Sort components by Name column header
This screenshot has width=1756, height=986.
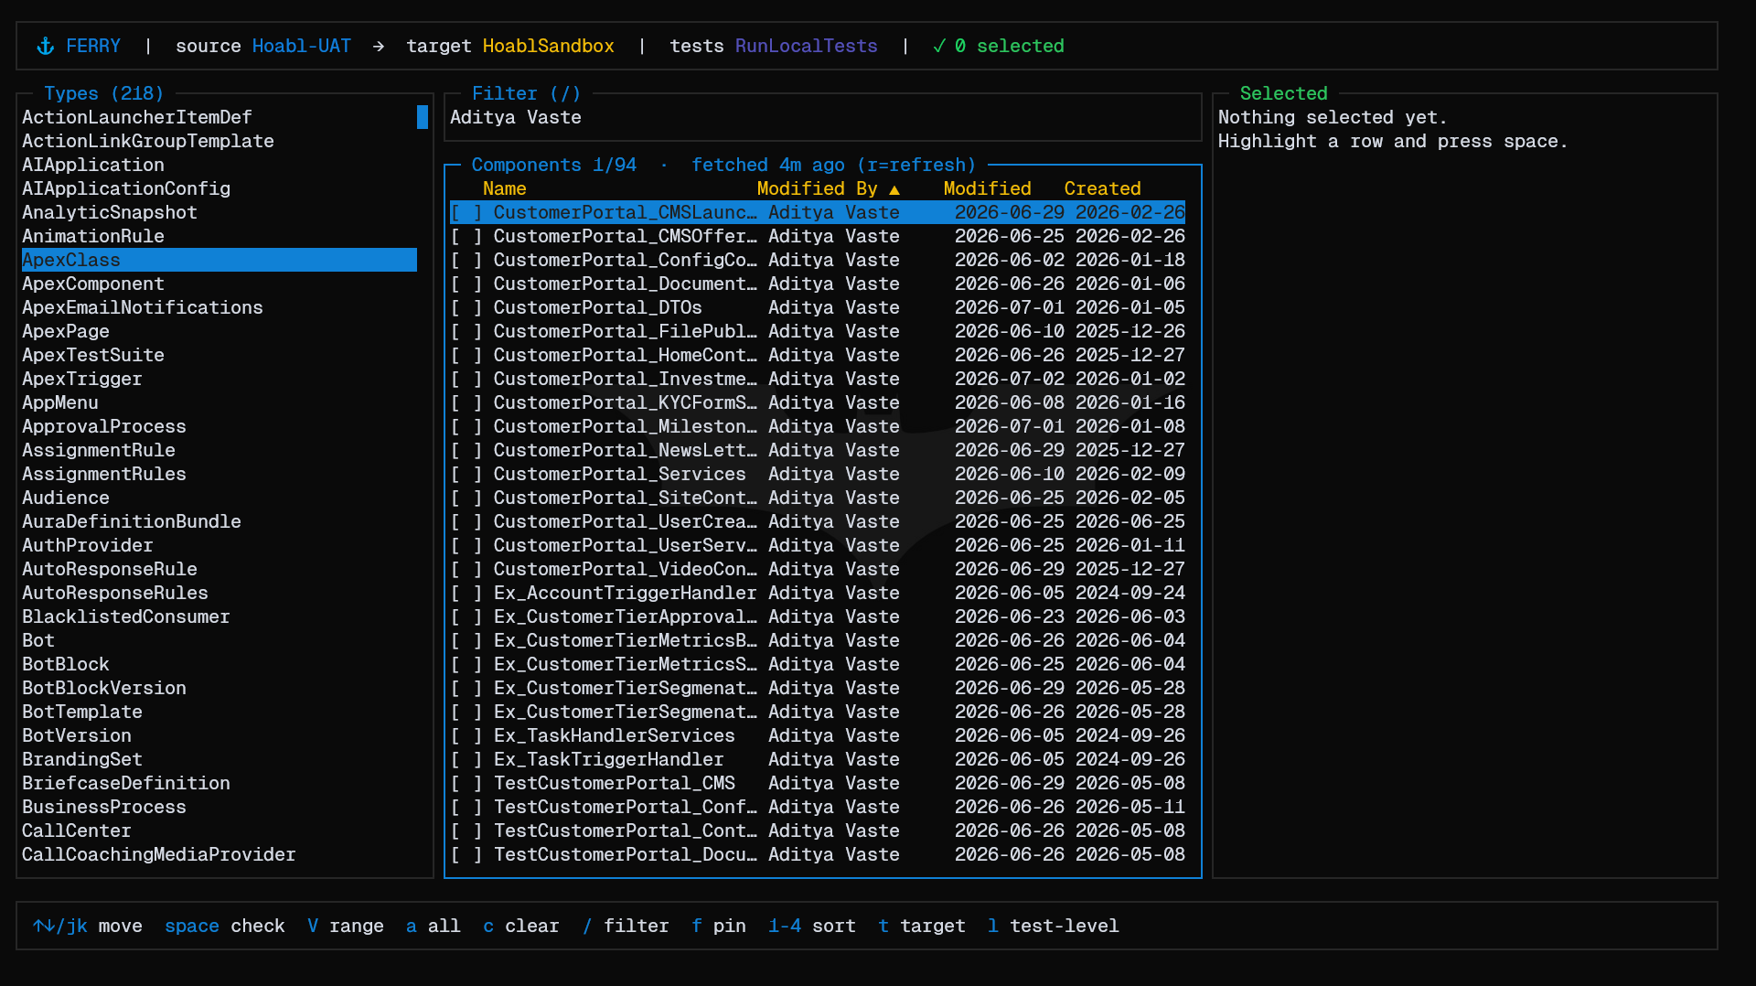click(505, 188)
